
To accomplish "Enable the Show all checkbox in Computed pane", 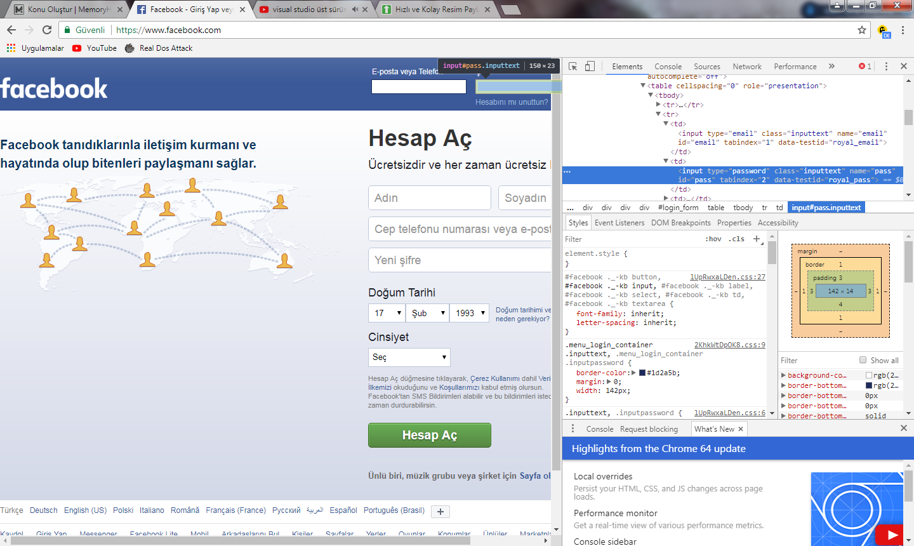I will [x=863, y=360].
